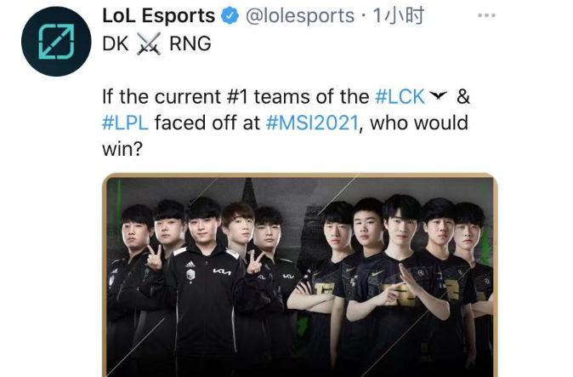The height and width of the screenshot is (377, 573).
Task: Click the blue verified badge
Action: pyautogui.click(x=230, y=16)
